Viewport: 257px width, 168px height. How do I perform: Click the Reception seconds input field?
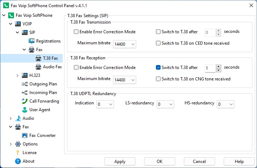pos(210,68)
